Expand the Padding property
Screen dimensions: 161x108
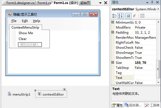point(113,32)
